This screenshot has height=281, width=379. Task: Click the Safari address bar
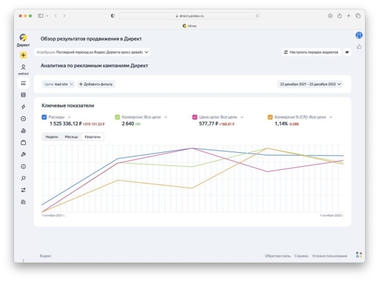click(x=189, y=15)
